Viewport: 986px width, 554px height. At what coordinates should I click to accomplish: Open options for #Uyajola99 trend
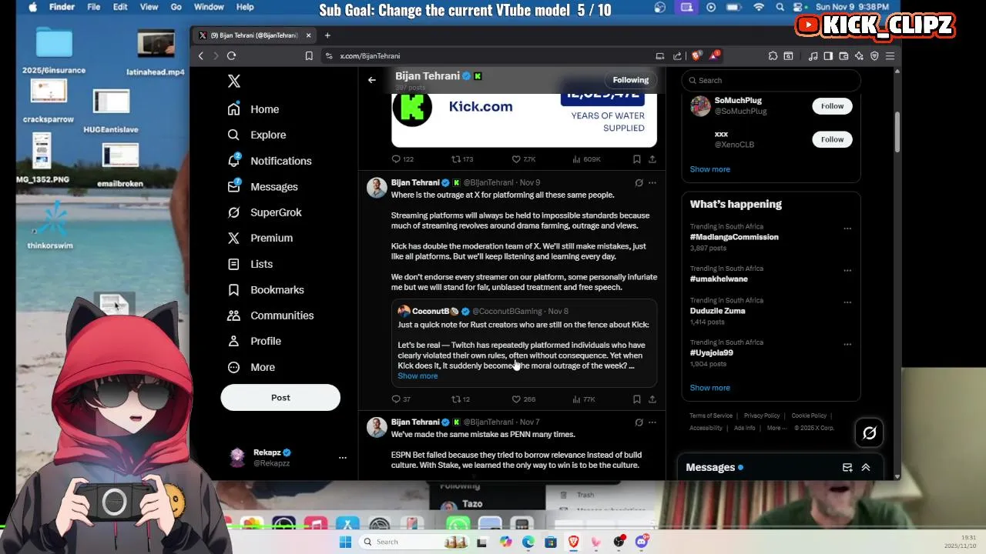point(847,345)
